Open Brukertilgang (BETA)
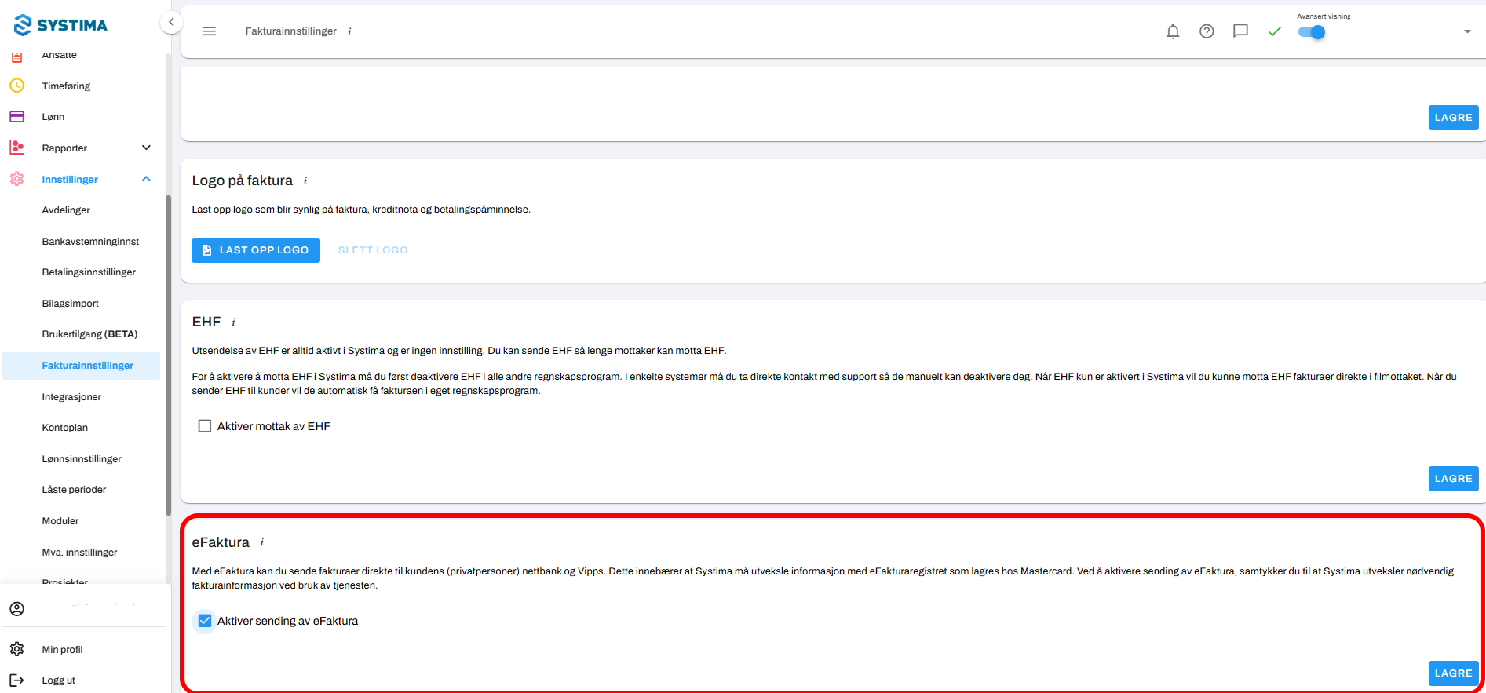Viewport: 1486px width, 693px height. coord(89,334)
